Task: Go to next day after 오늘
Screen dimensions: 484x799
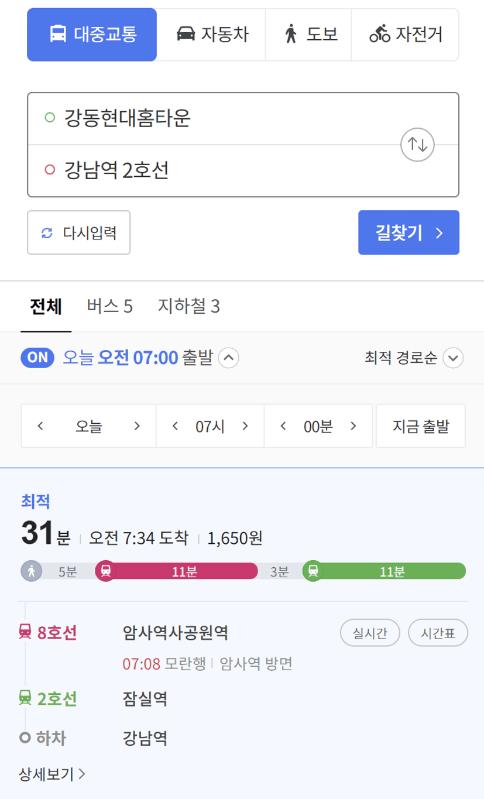Action: click(x=137, y=426)
